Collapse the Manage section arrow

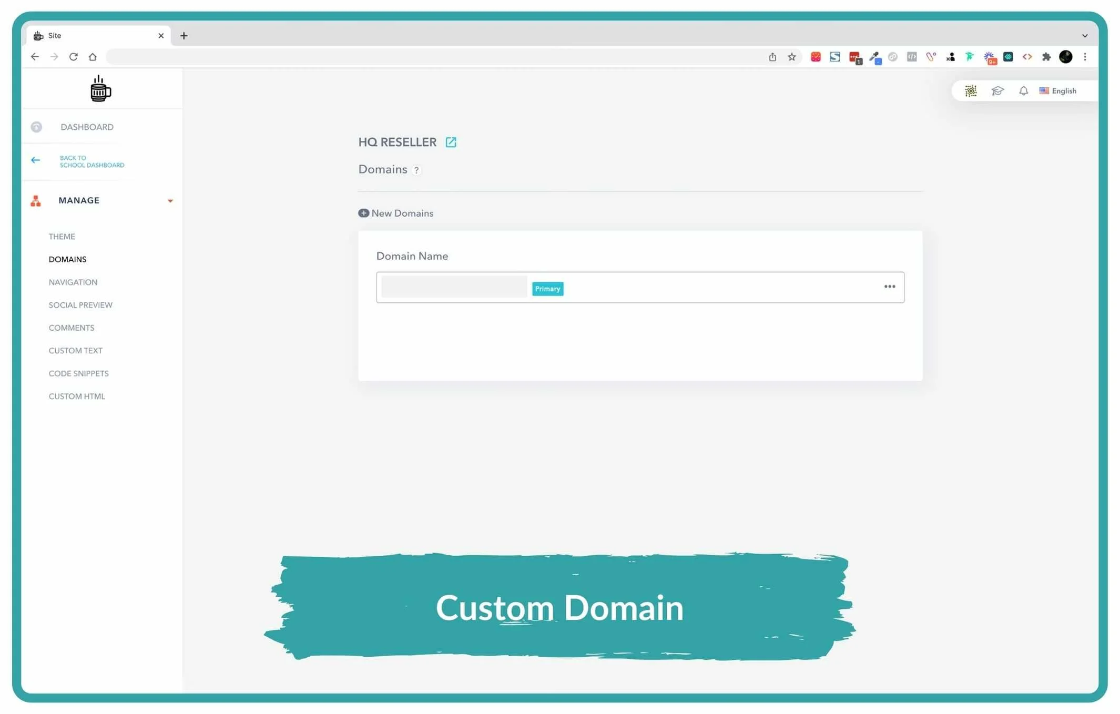[x=170, y=201]
